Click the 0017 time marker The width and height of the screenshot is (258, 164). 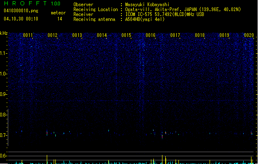click(x=175, y=35)
